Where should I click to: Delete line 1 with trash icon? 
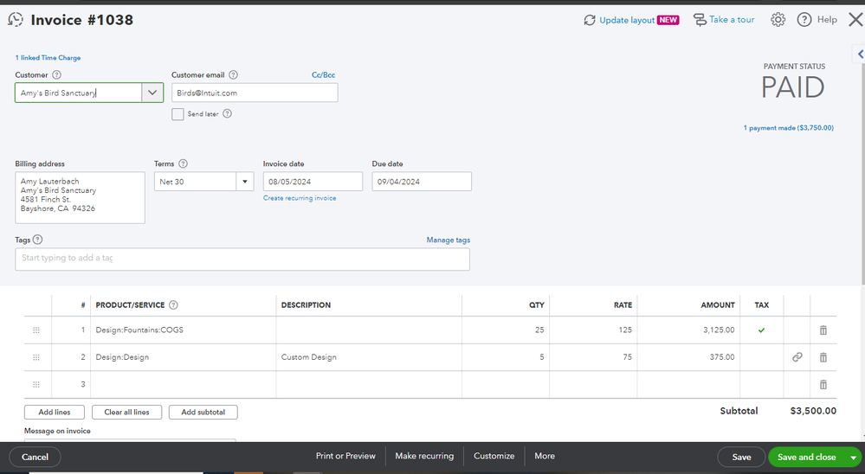click(x=823, y=330)
